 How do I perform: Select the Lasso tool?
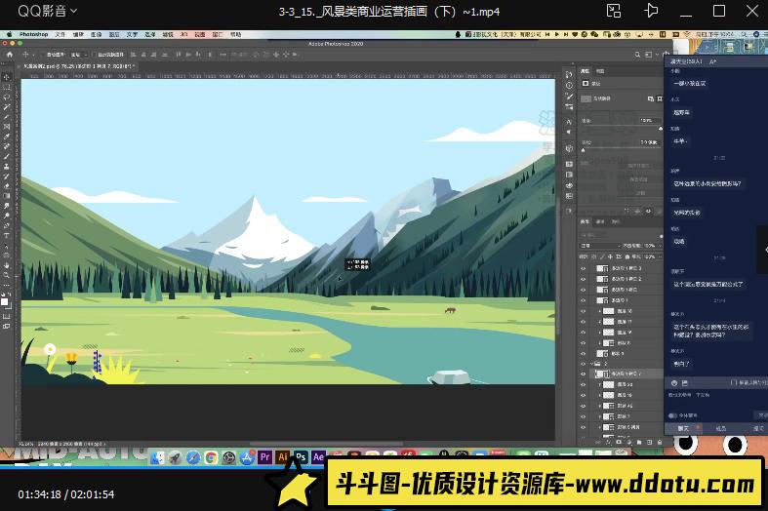pos(7,97)
